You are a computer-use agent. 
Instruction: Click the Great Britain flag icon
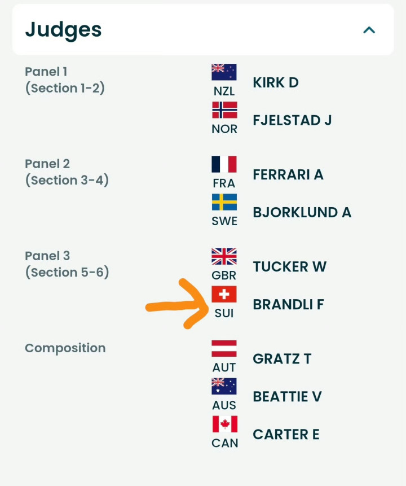[224, 256]
